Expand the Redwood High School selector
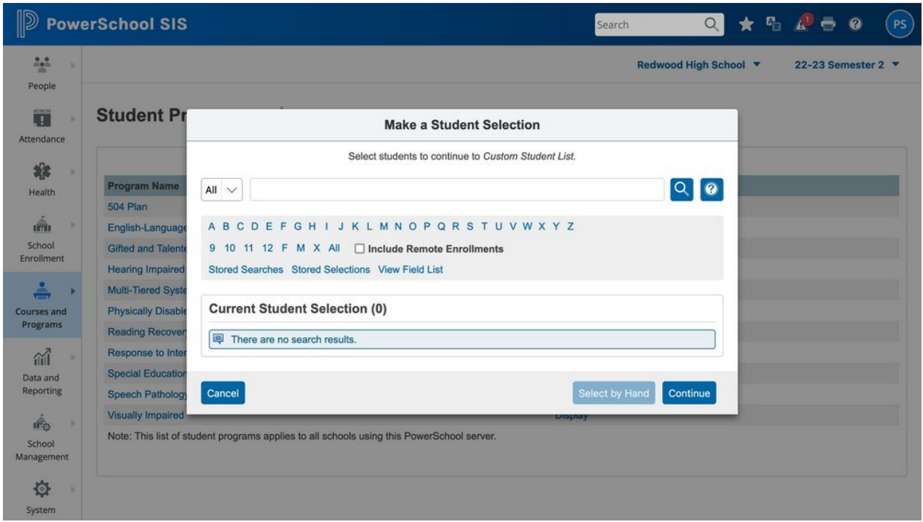Screen dimensions: 923x522 click(x=699, y=65)
